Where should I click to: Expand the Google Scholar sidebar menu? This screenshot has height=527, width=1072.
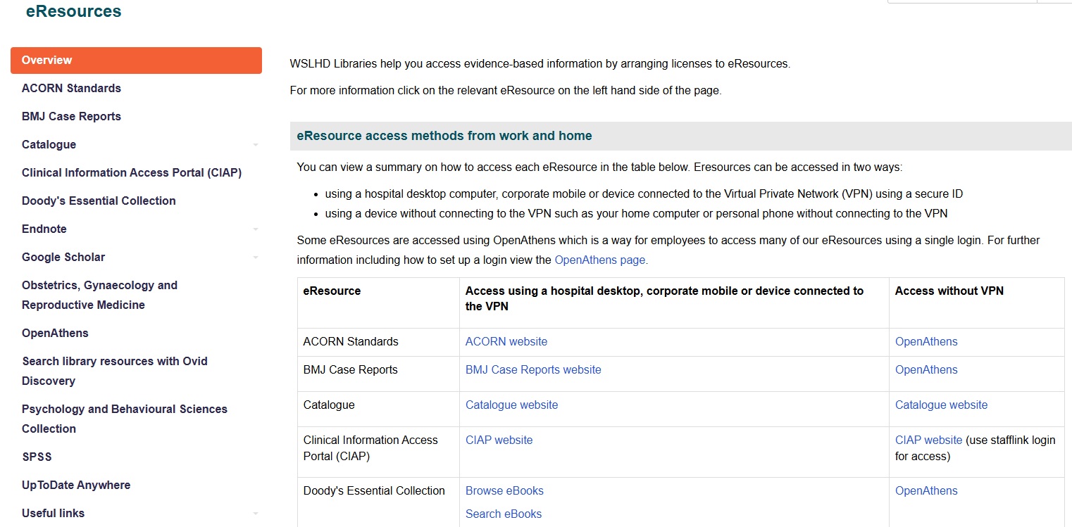(x=255, y=257)
